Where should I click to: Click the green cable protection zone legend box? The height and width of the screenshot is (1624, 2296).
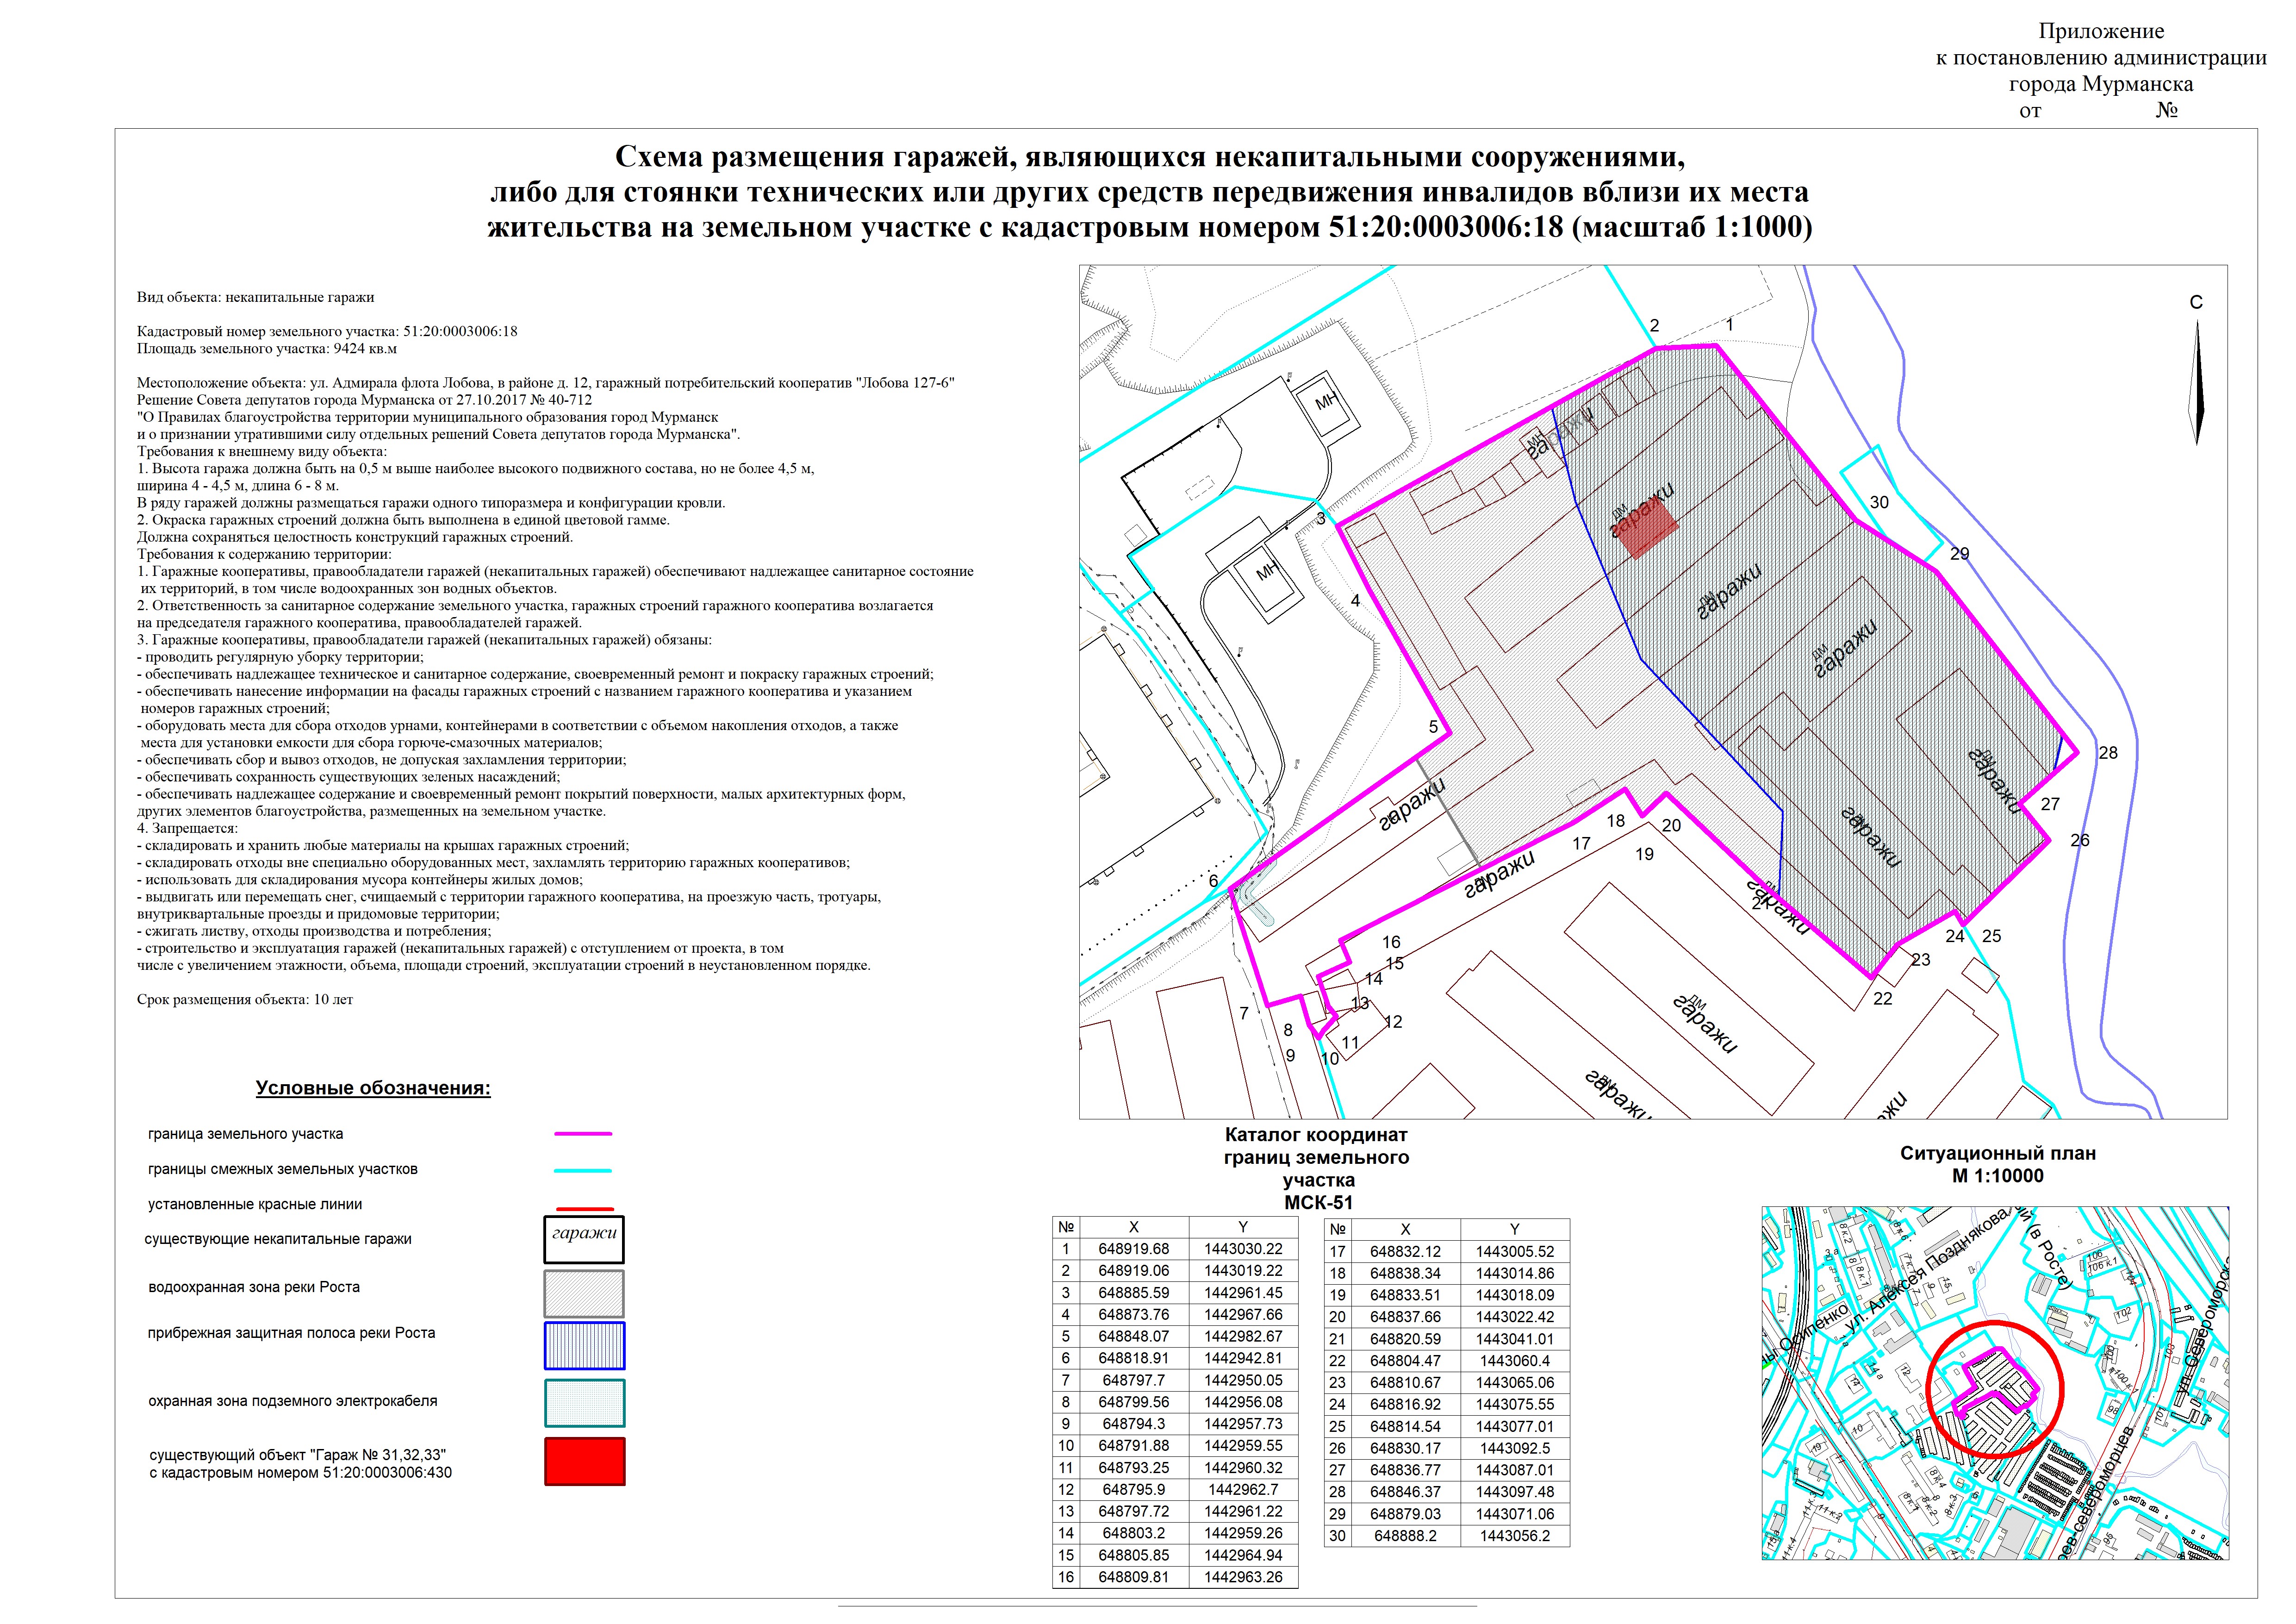[x=584, y=1403]
